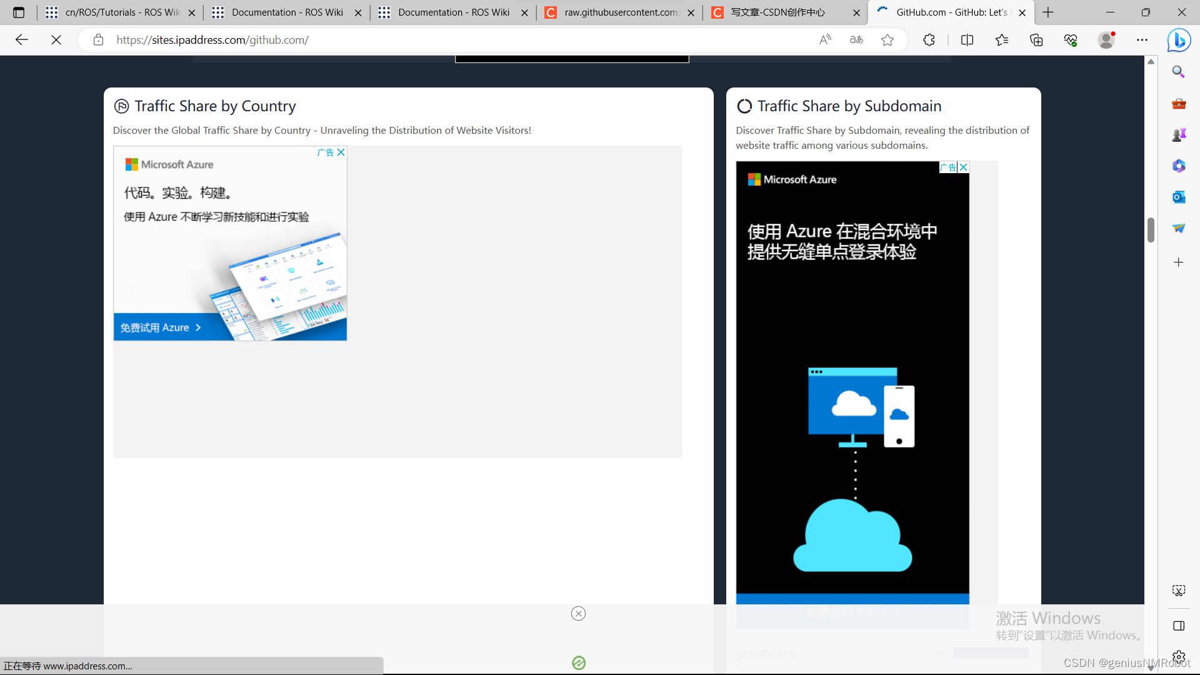
Task: Open the tab actions menu button
Action: pos(19,12)
